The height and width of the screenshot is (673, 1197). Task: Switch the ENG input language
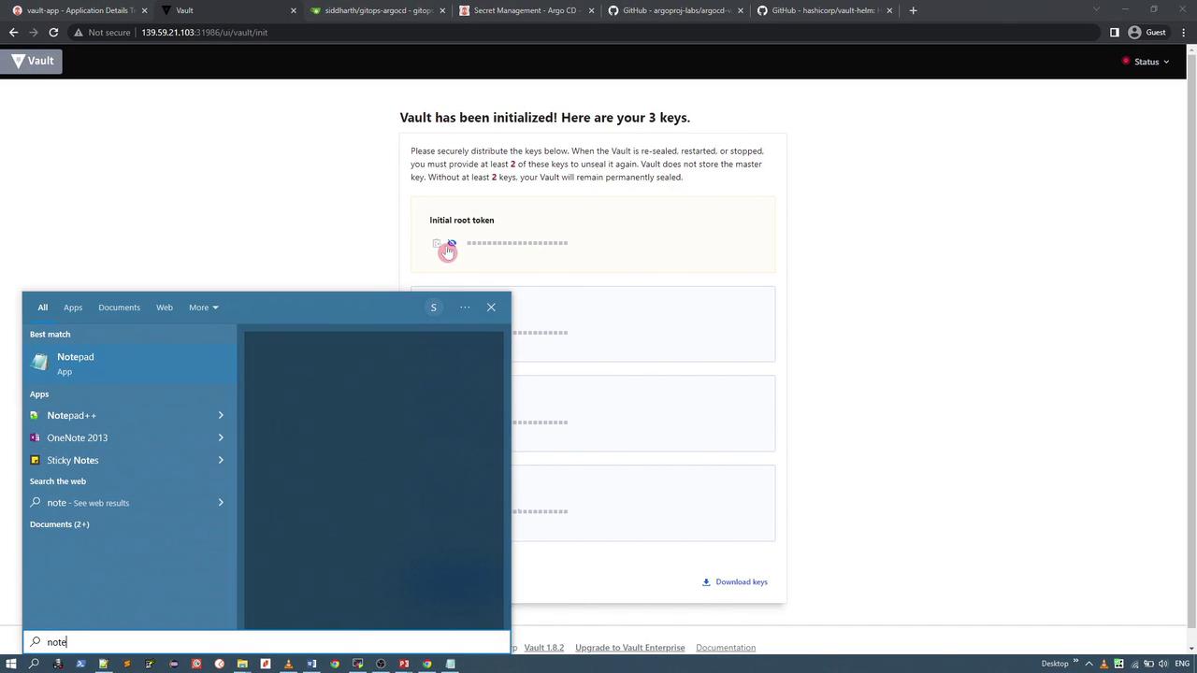click(x=1182, y=664)
